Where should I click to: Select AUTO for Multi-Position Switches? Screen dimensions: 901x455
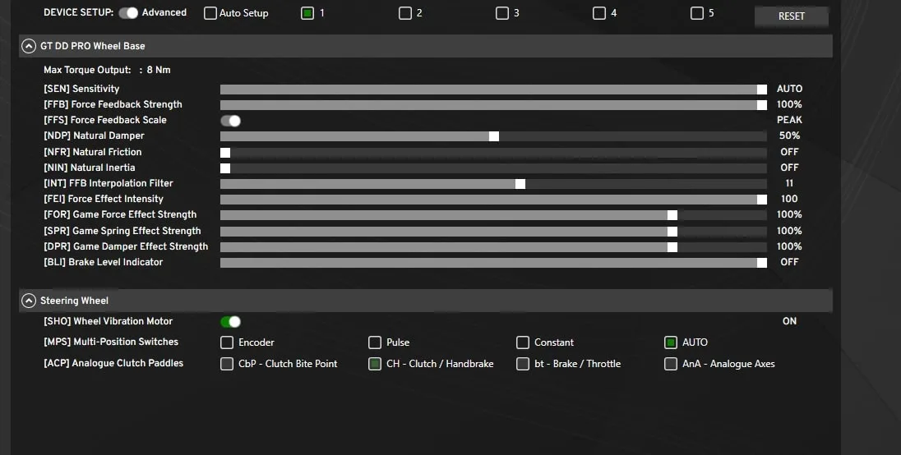(x=671, y=342)
